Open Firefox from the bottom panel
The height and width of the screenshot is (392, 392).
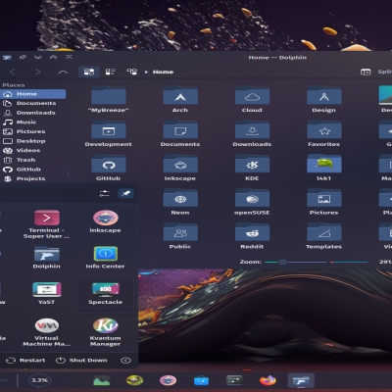click(x=268, y=380)
